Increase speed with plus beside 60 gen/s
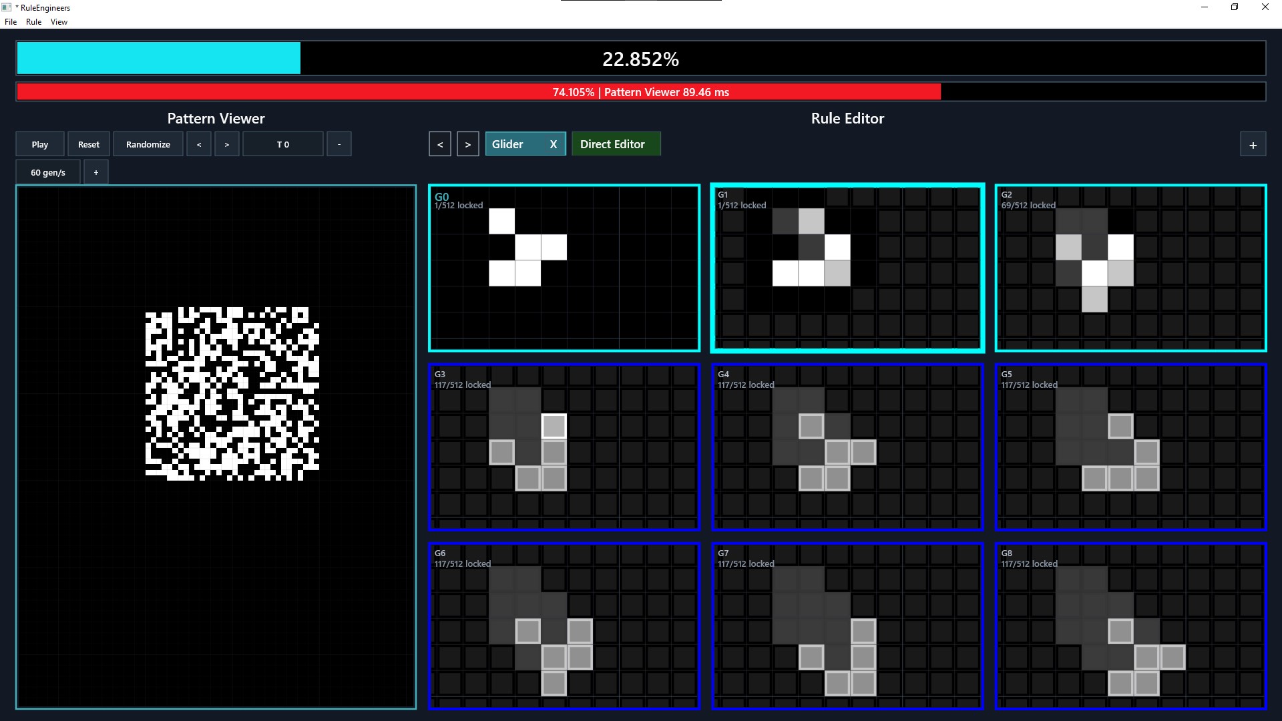This screenshot has height=721, width=1282. click(x=96, y=172)
